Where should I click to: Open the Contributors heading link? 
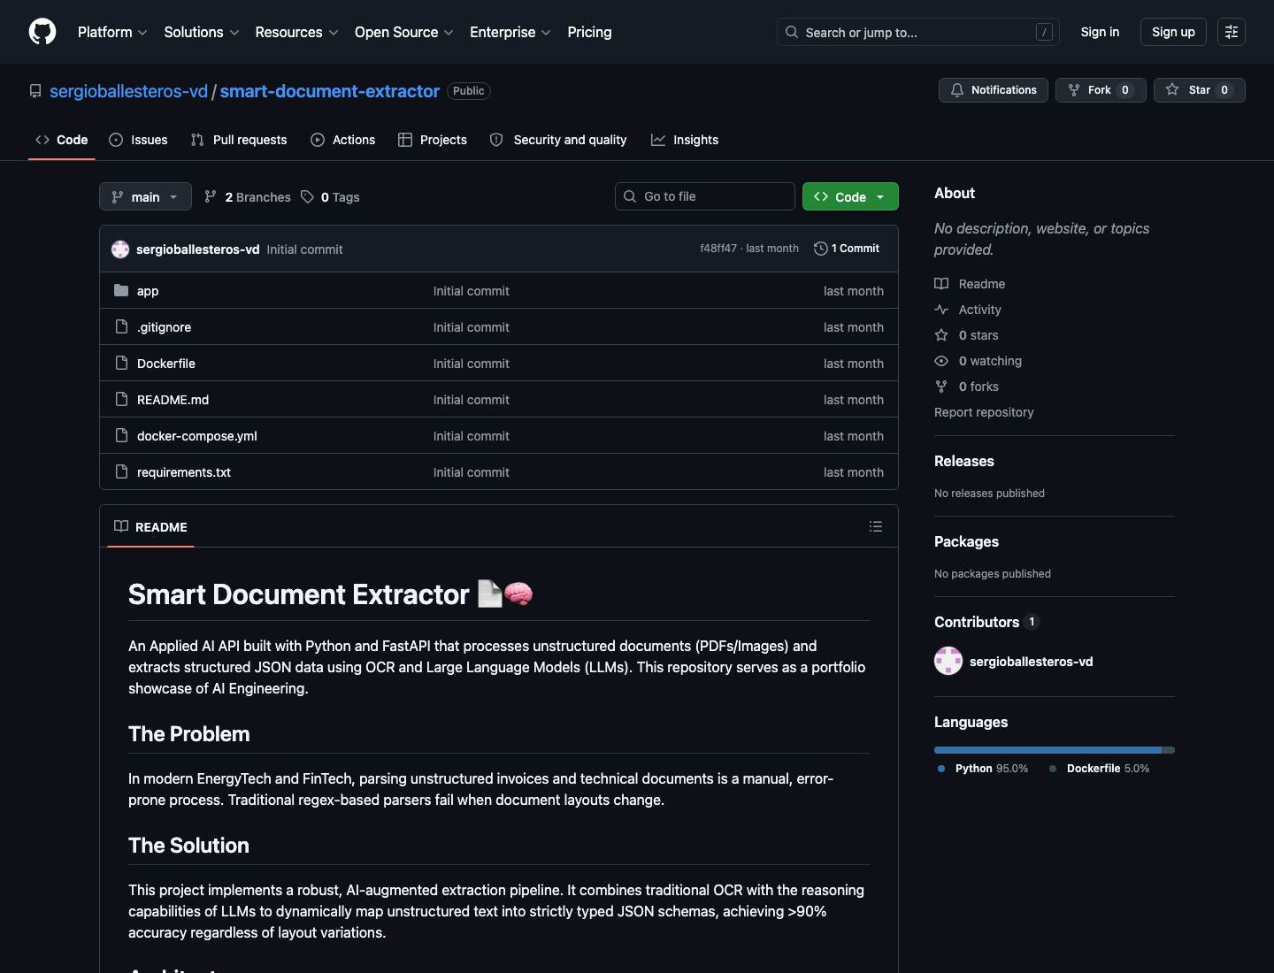click(x=986, y=622)
